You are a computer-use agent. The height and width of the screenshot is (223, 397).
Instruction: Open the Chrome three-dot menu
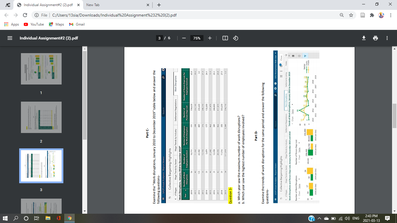pyautogui.click(x=390, y=15)
